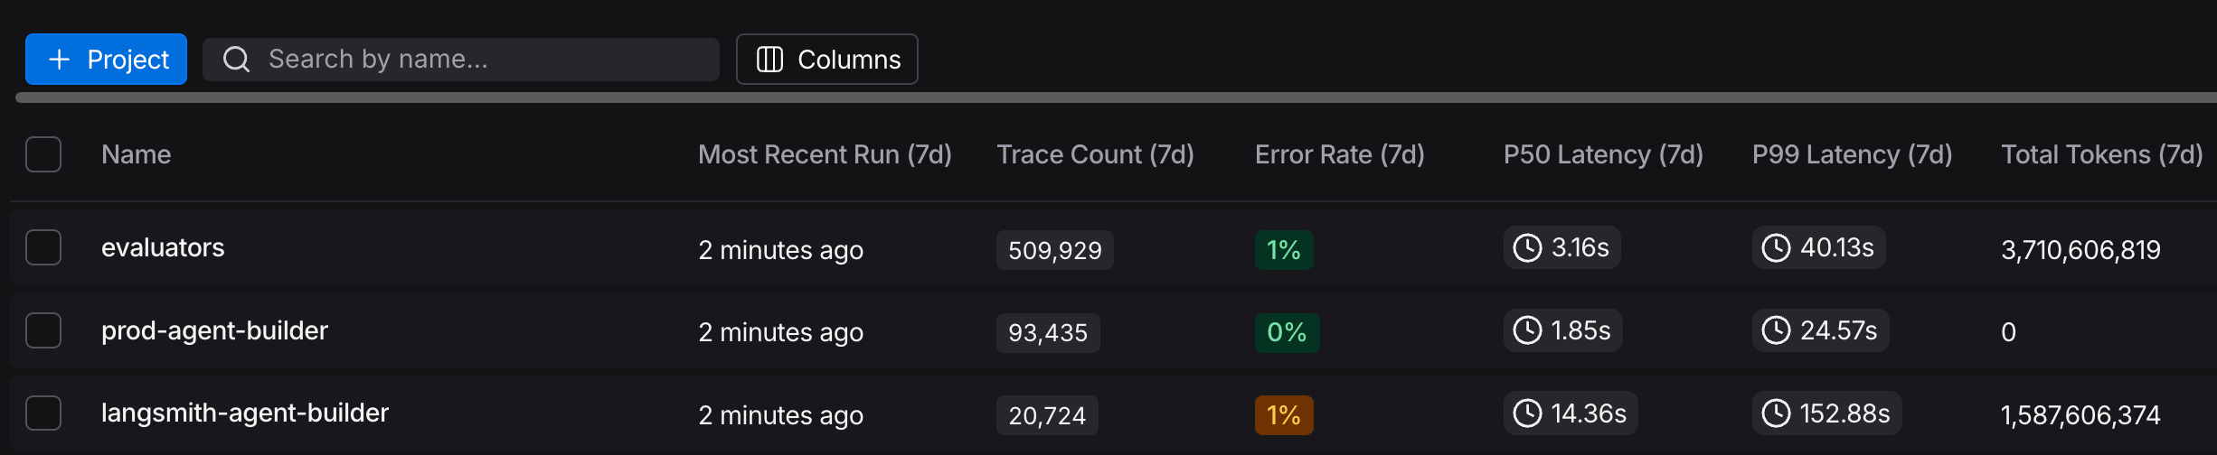Click the Name column header
This screenshot has height=455, width=2217.
click(136, 154)
